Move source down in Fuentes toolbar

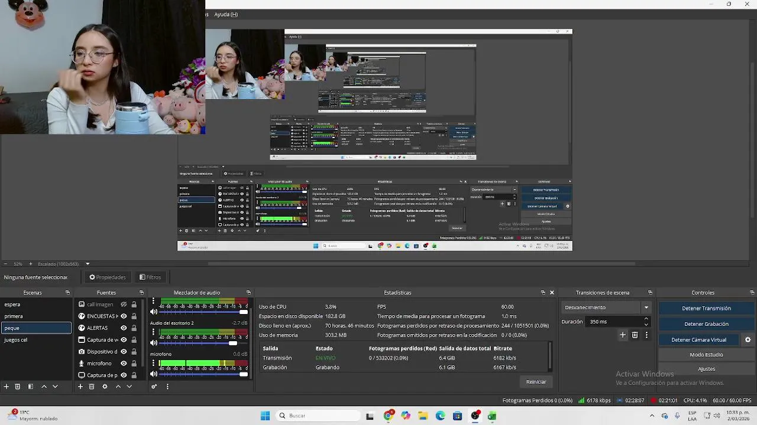point(129,387)
